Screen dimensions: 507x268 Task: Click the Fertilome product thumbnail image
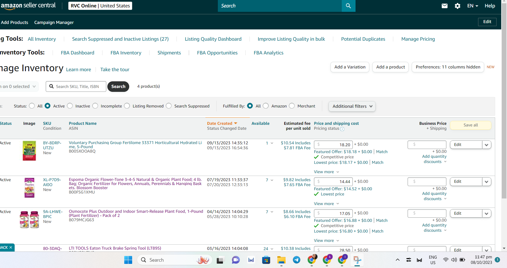pyautogui.click(x=29, y=151)
